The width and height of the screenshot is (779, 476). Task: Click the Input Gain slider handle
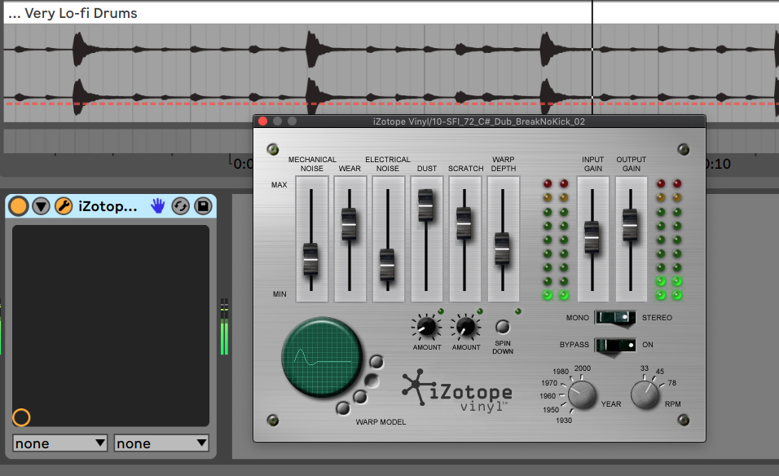(x=592, y=237)
